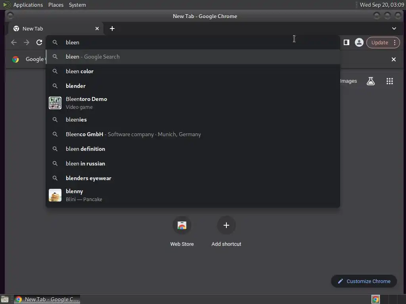Viewport: 406px width, 304px height.
Task: Click search icon beside blenders eyewear
Action: click(x=55, y=178)
